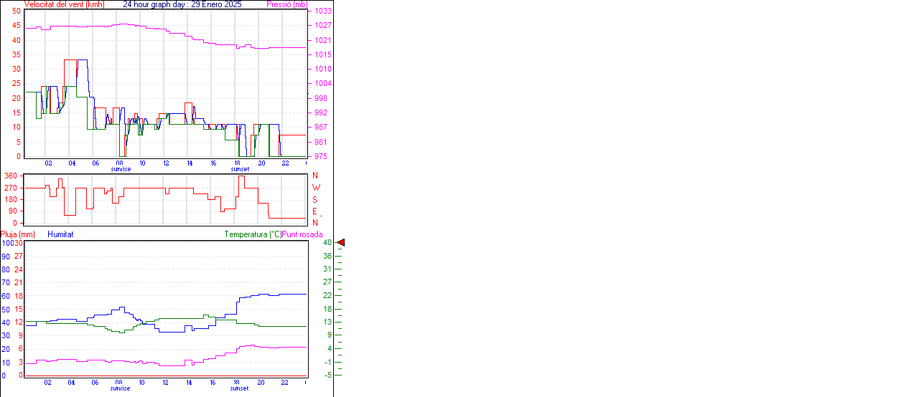
Task: Click the 'Punt rosada' legend label
Action: pyautogui.click(x=302, y=234)
